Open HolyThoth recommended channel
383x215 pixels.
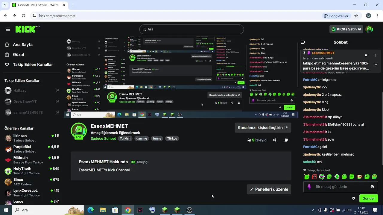point(32,171)
